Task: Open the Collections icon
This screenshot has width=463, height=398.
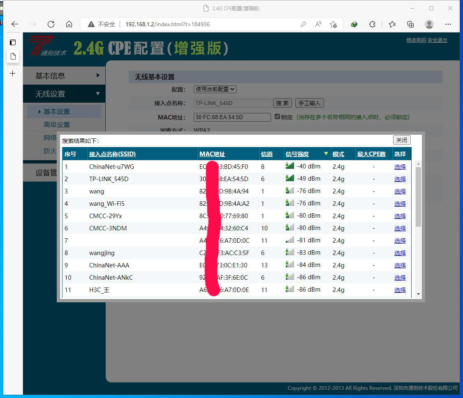Action: (x=410, y=24)
